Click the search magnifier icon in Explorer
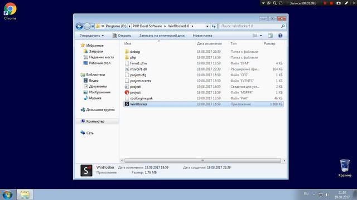The image size is (357, 200). [x=283, y=26]
